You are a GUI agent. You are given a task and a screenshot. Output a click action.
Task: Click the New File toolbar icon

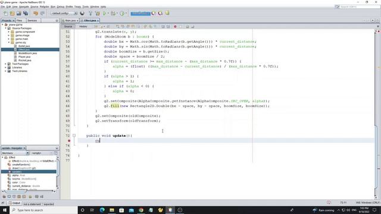pyautogui.click(x=5, y=13)
